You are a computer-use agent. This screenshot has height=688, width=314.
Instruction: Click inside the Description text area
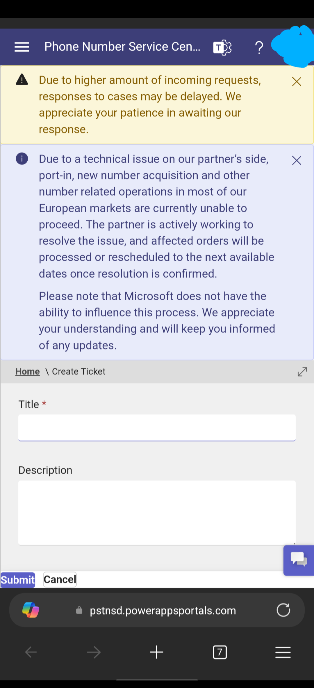(x=157, y=513)
